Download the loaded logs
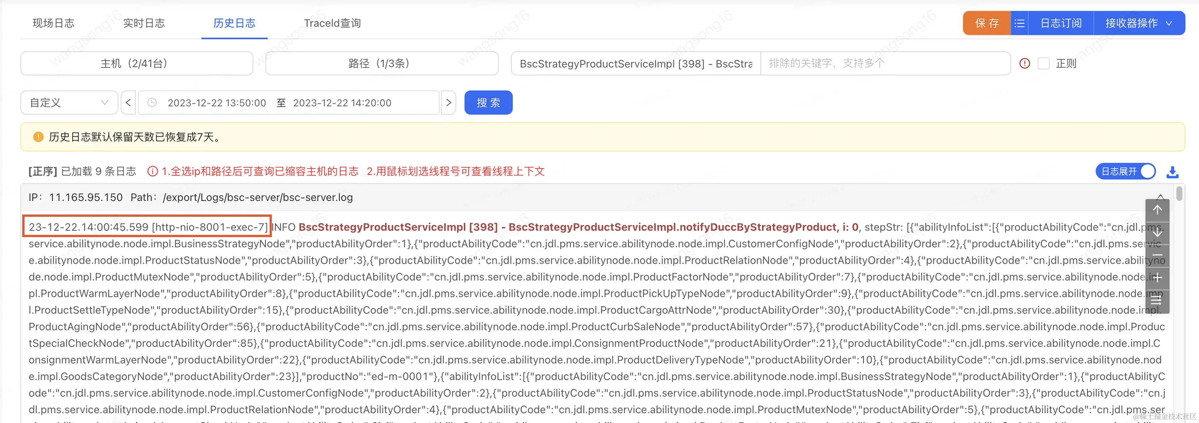1199x423 pixels. [1172, 172]
